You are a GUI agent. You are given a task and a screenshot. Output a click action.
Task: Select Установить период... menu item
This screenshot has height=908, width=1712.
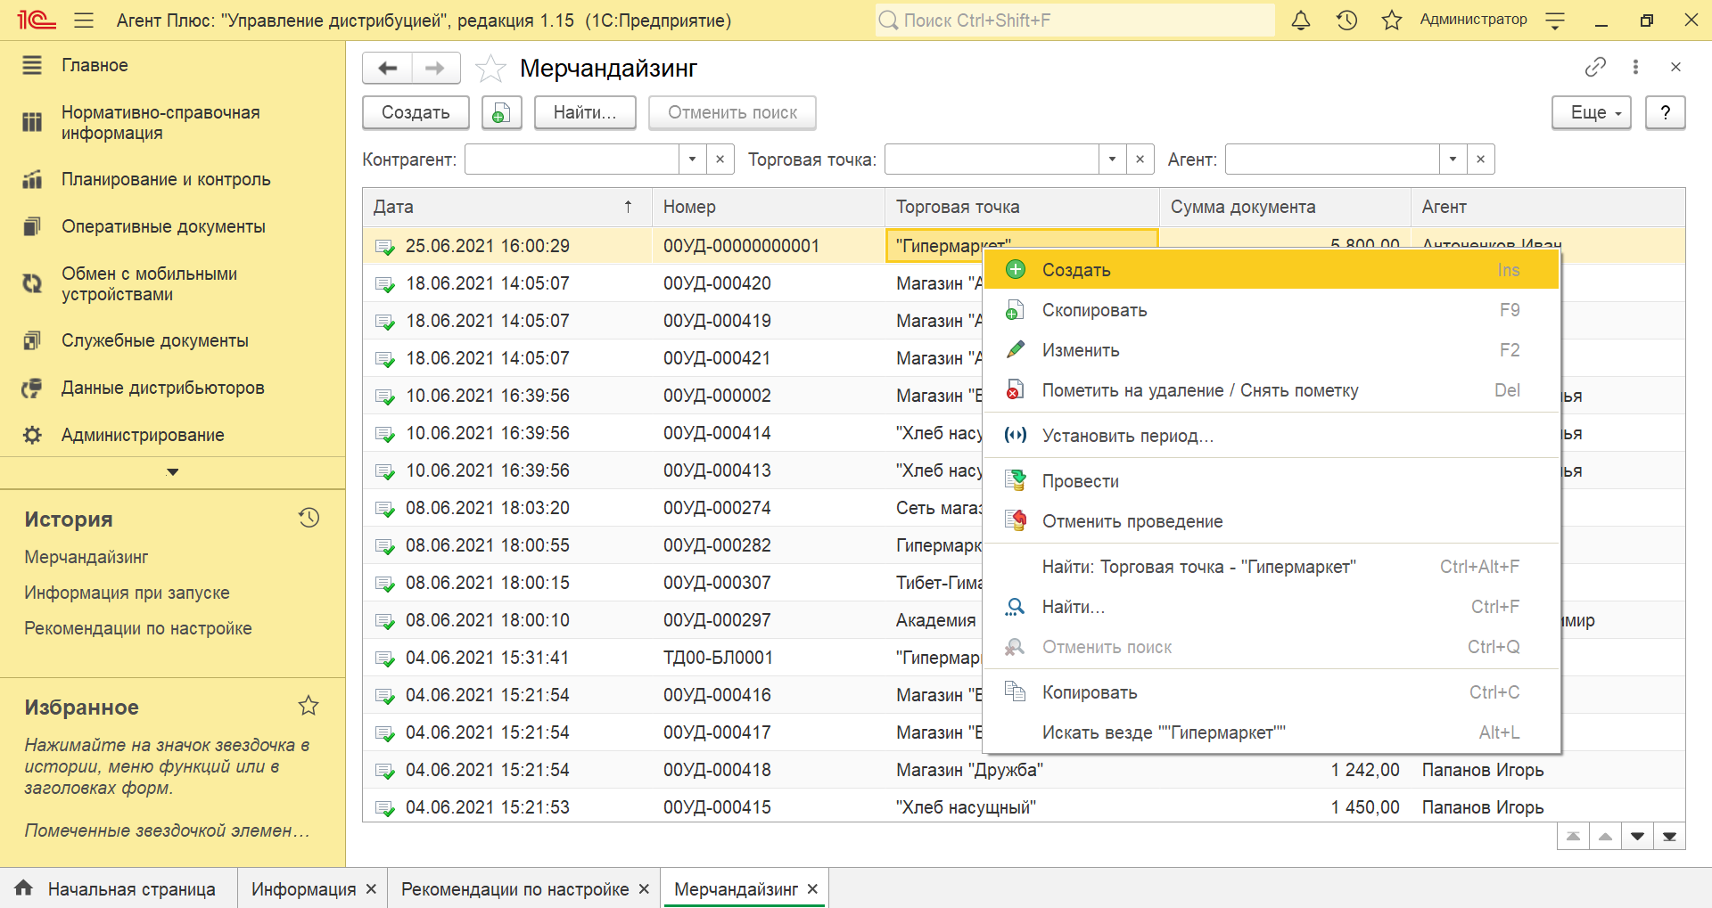click(x=1272, y=436)
